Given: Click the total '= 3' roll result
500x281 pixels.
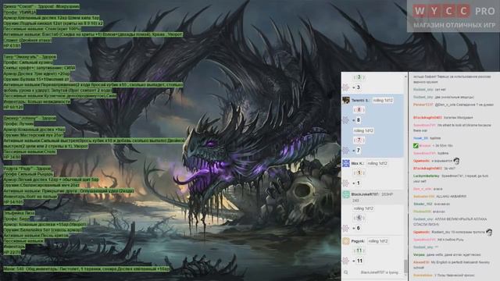Looking at the screenshot, I should coord(356,87).
